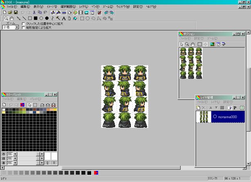251x182 pixels.
Task: Toggle the red grid display icon
Action: tap(99, 13)
